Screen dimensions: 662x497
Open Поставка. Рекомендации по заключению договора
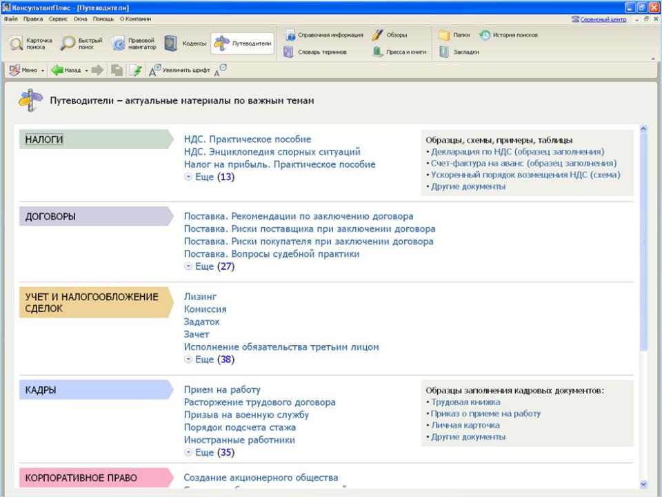tap(299, 216)
